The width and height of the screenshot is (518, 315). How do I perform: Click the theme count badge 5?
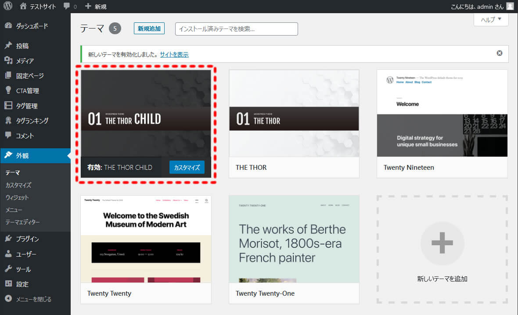click(115, 29)
